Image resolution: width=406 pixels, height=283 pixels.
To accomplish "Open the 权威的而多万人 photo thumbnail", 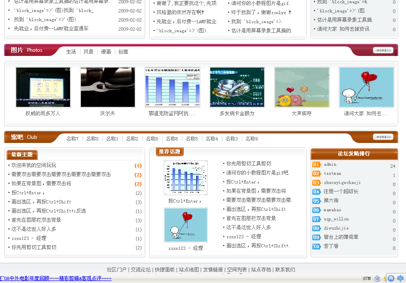I will (43, 87).
